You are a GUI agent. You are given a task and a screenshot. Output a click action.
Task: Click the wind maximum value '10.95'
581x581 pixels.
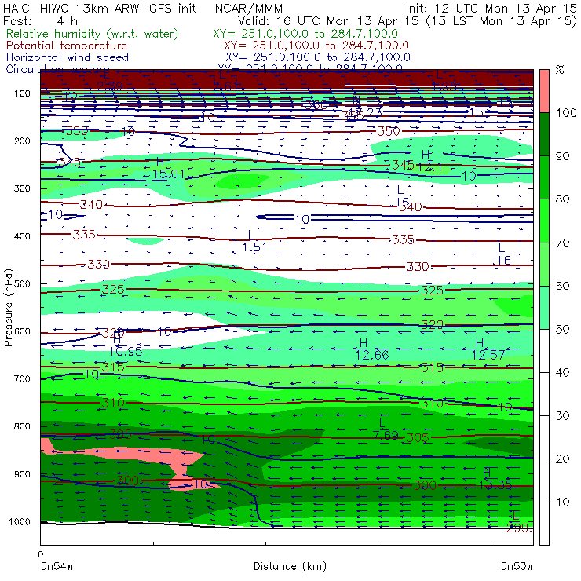(x=126, y=351)
